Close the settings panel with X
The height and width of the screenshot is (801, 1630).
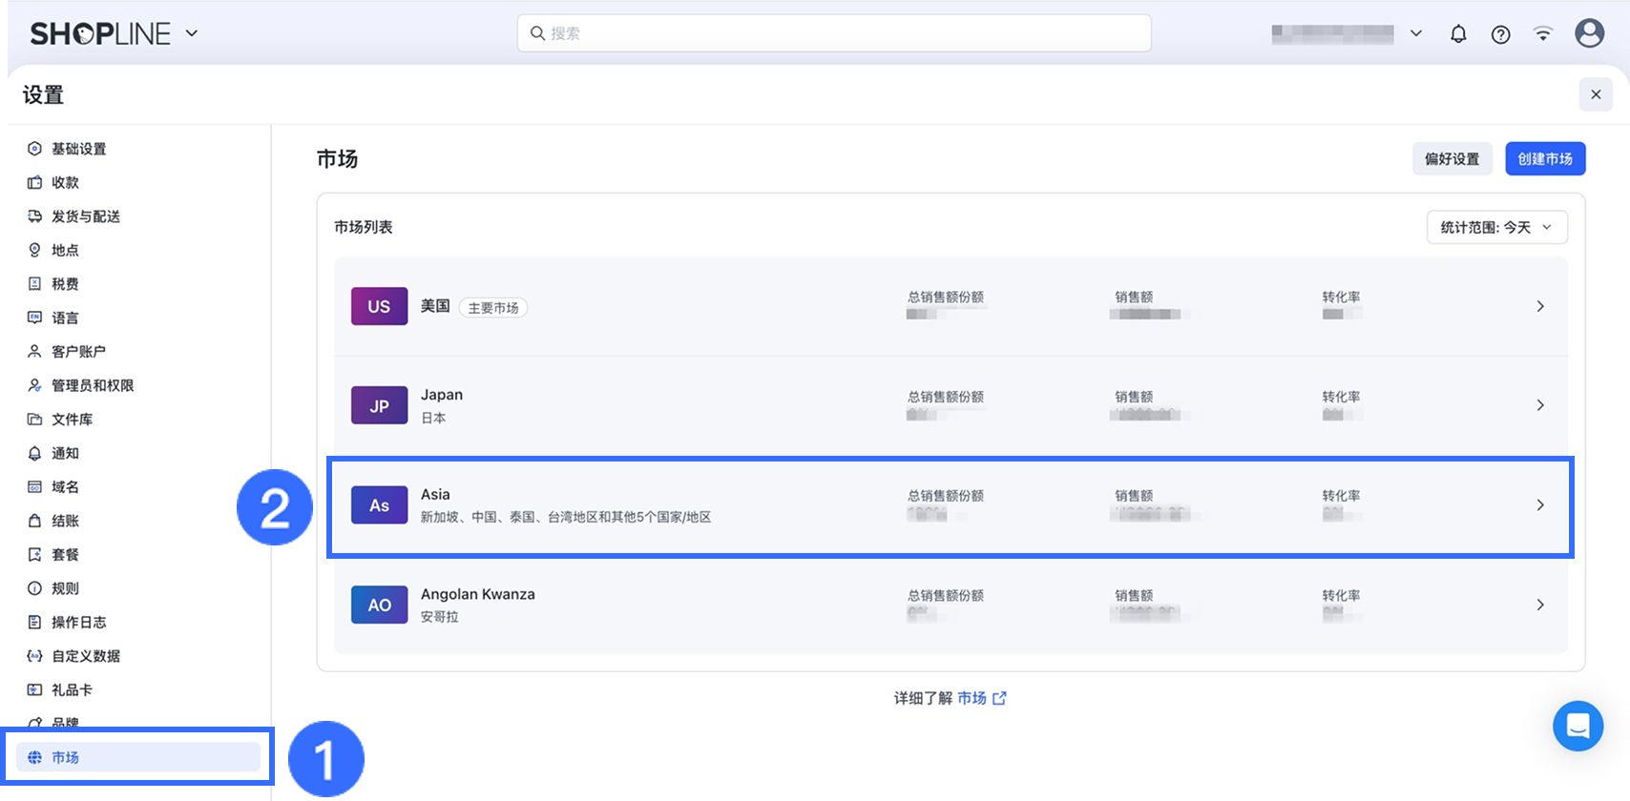[x=1596, y=94]
